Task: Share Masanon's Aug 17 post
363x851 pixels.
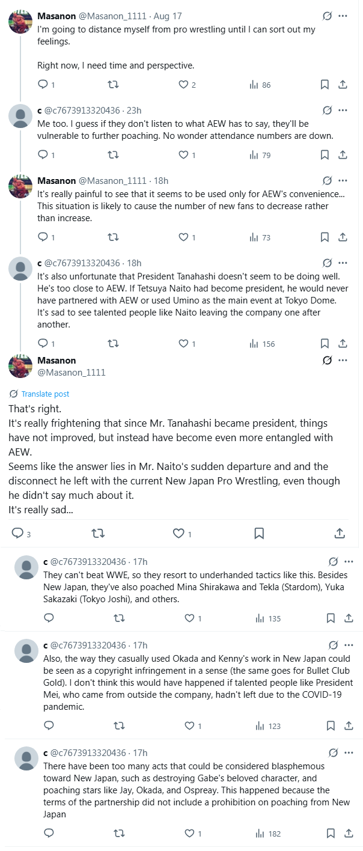Action: (x=343, y=85)
